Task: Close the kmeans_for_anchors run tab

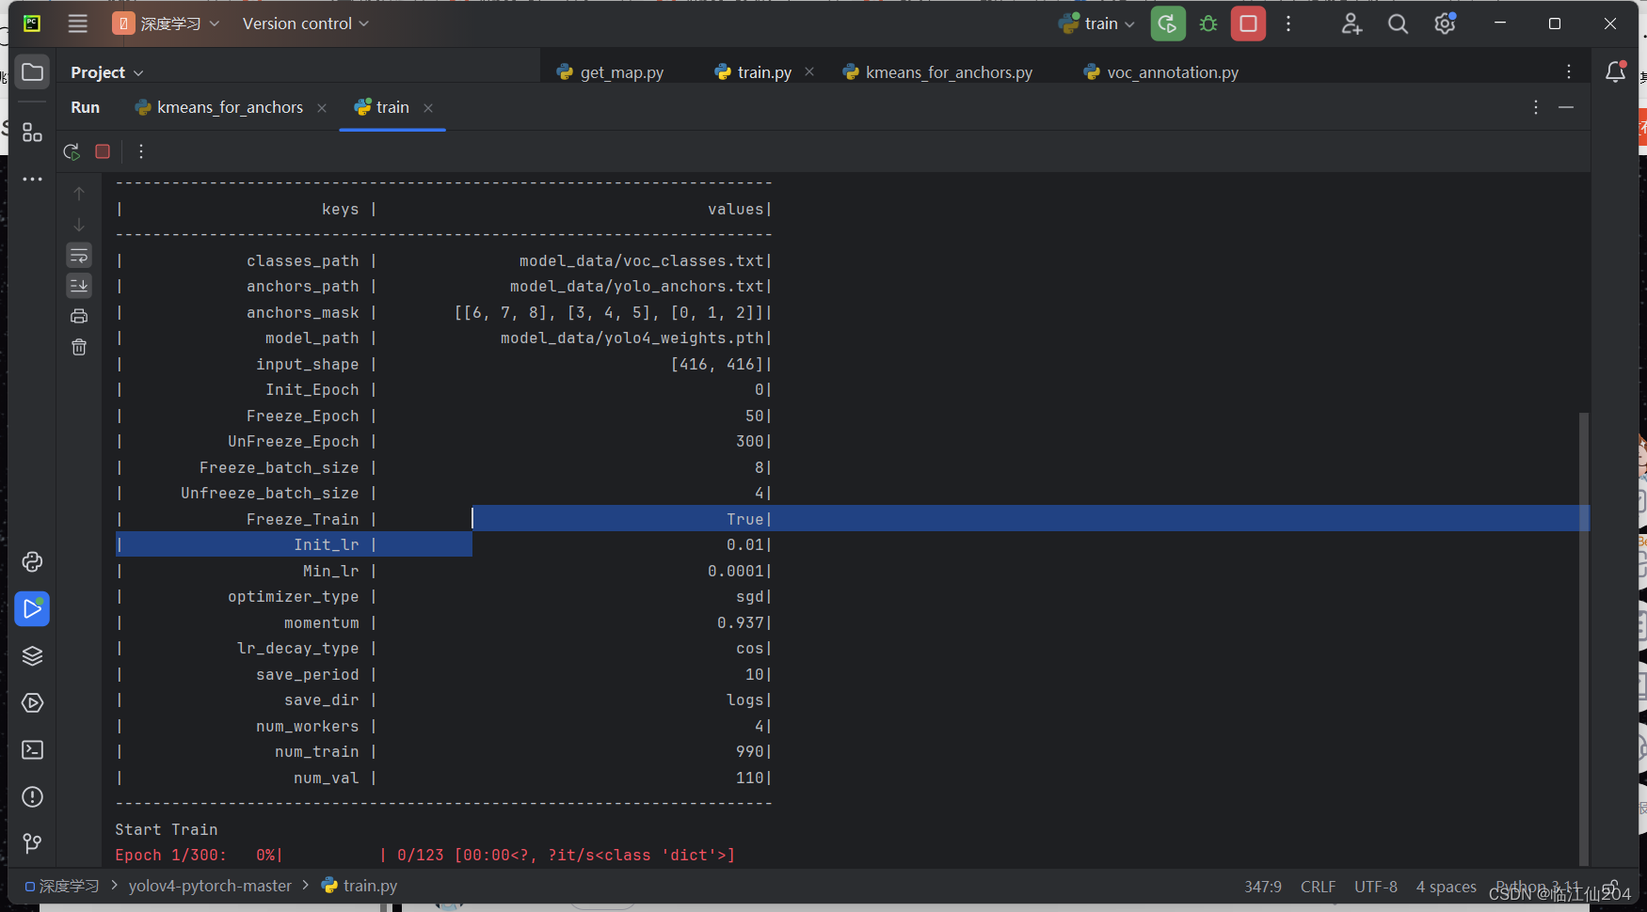Action: point(322,108)
